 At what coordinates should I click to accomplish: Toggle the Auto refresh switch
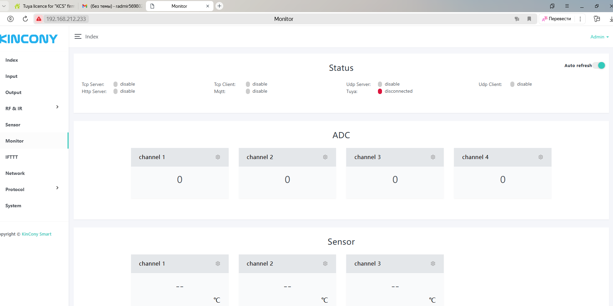(x=599, y=65)
